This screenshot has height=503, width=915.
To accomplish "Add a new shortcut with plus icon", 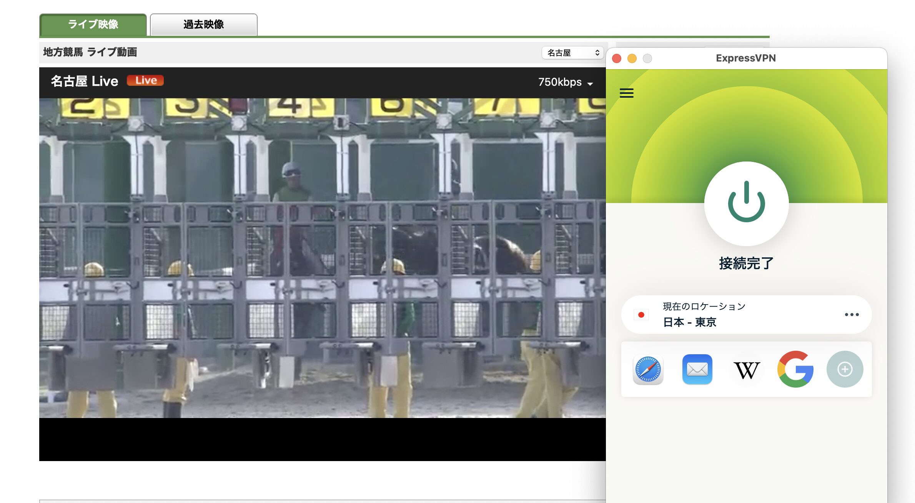I will click(x=845, y=369).
